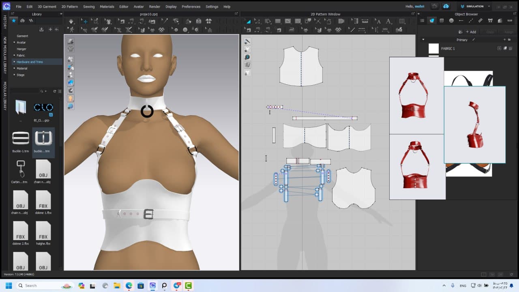Open the Materials menu
Image resolution: width=519 pixels, height=292 pixels.
107,6
